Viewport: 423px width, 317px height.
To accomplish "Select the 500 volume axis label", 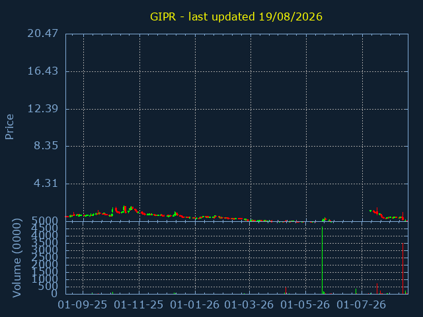I will point(48,287).
